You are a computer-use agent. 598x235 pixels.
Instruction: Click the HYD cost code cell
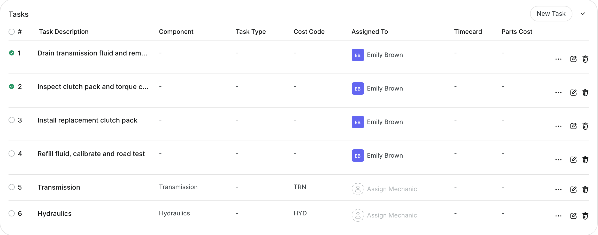click(300, 213)
